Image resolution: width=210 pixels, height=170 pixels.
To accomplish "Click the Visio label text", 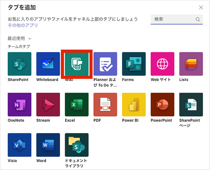I will [x=12, y=161].
